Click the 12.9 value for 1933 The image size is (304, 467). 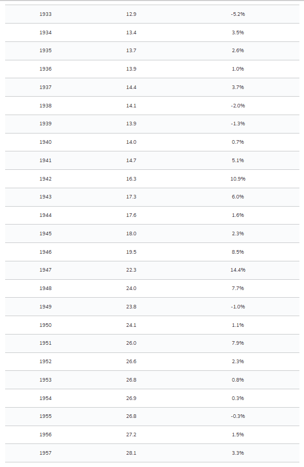point(131,14)
